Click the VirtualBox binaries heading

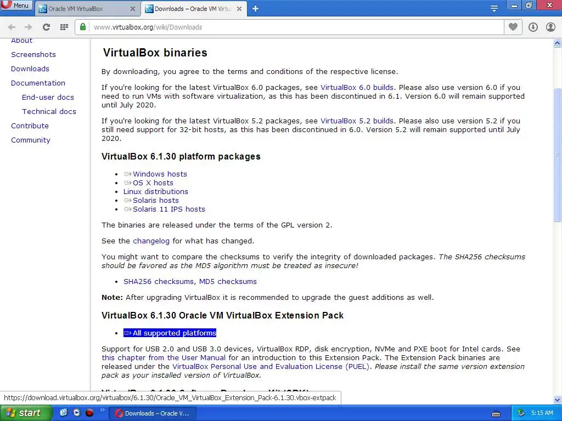tap(155, 53)
